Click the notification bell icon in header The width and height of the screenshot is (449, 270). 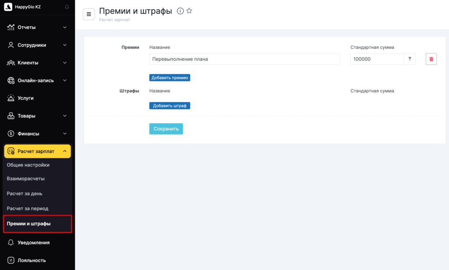(67, 7)
